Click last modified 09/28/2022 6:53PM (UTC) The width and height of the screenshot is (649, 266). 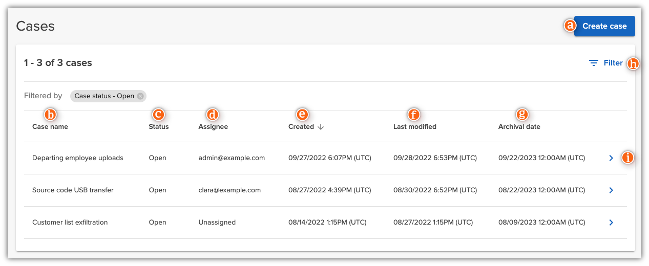(435, 158)
